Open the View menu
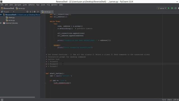This screenshot has height=101, width=179. coord(11,5)
